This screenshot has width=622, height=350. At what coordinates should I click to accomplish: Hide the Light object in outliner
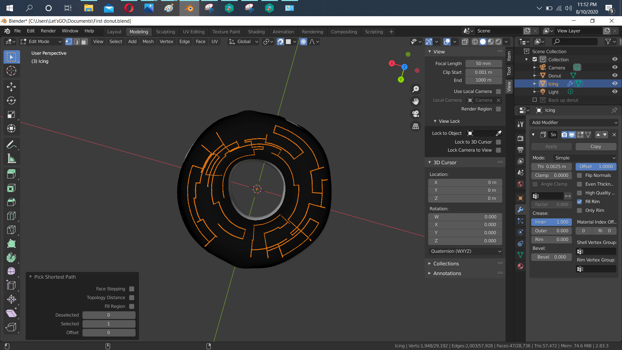(x=615, y=92)
